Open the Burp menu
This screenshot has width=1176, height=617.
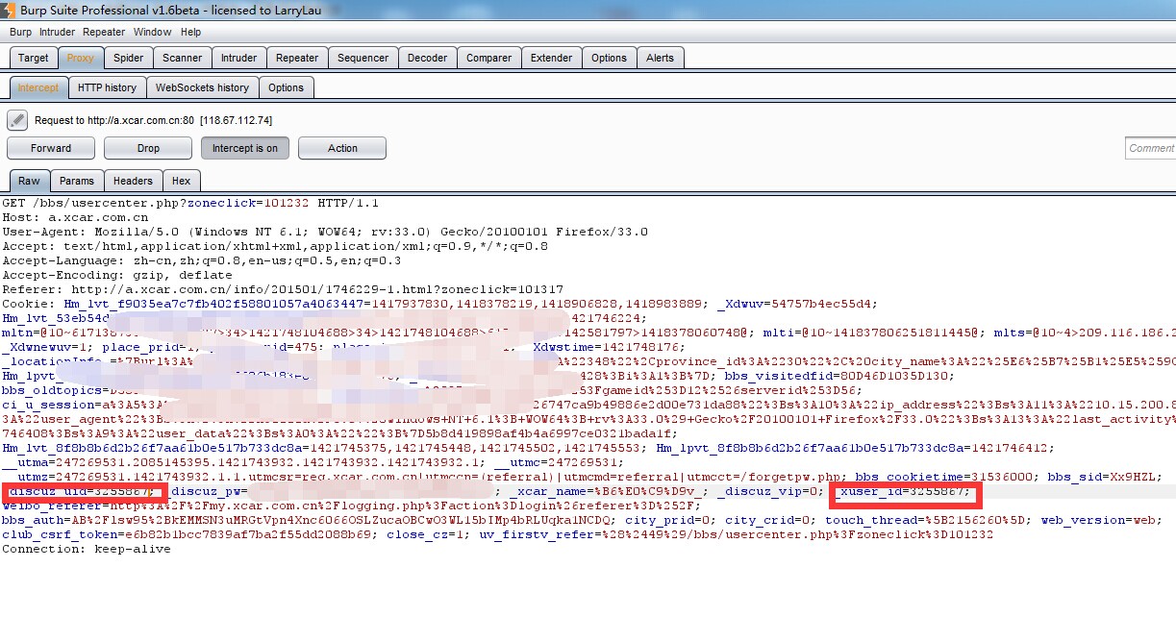[20, 32]
